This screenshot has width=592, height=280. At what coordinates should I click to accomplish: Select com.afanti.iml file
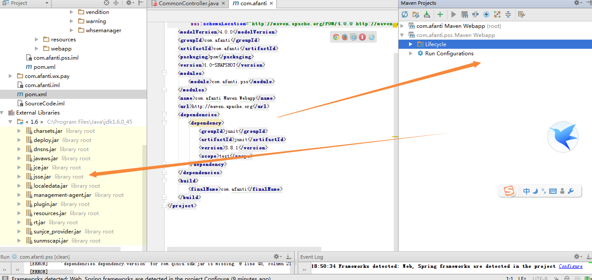[38, 85]
